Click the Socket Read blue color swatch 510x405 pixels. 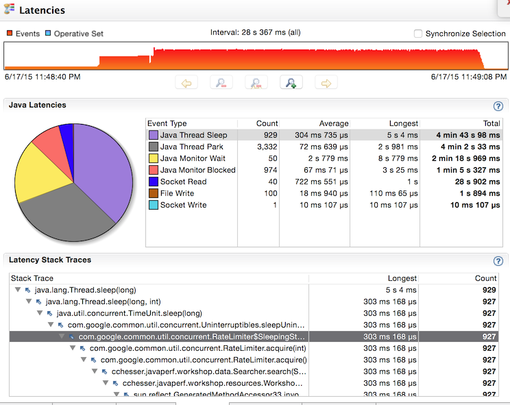[x=153, y=182]
